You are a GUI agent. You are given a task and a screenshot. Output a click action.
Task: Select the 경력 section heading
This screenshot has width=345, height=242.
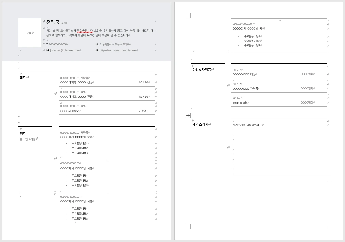[23, 134]
